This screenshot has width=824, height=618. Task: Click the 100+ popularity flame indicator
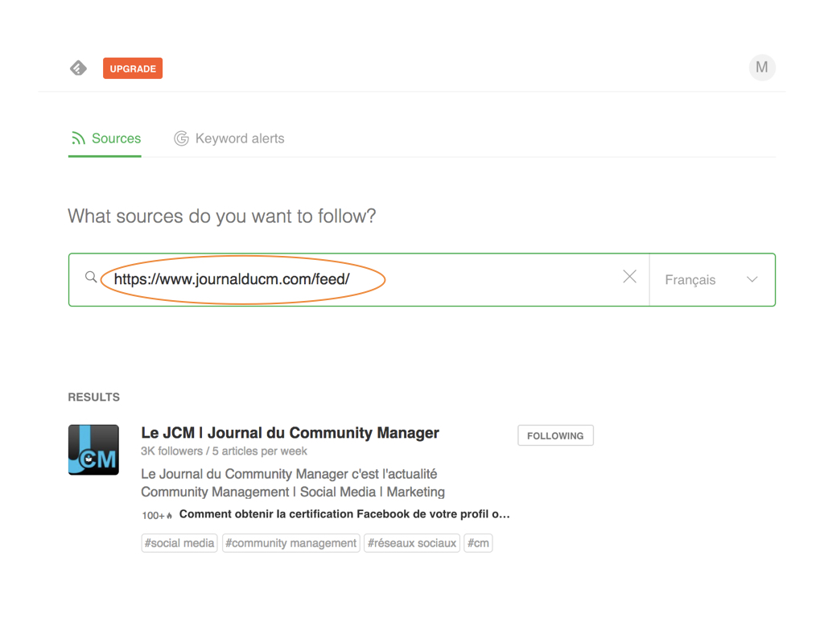157,516
